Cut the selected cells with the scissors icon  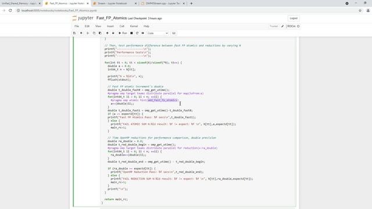tap(88, 33)
